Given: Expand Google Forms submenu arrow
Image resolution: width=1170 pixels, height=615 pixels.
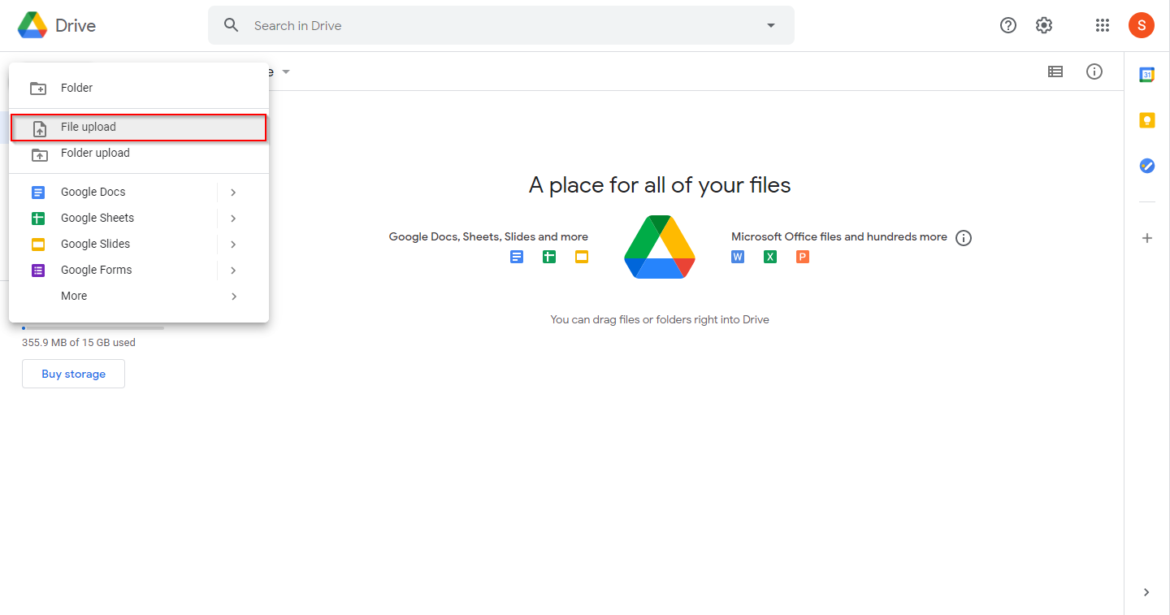Looking at the screenshot, I should point(233,271).
